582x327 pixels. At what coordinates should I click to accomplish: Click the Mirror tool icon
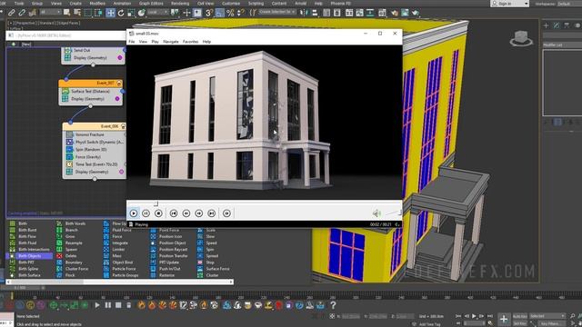click(x=305, y=13)
